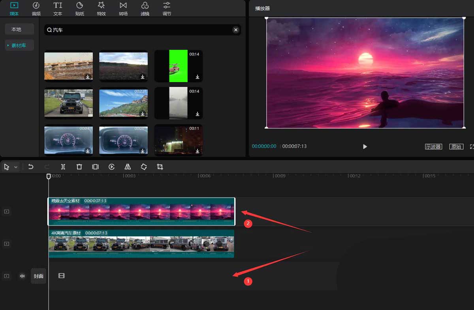Delete the selected clip using trash icon

click(79, 167)
